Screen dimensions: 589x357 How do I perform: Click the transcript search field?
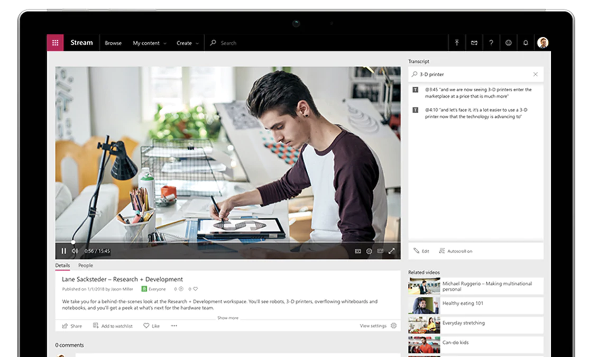point(475,75)
